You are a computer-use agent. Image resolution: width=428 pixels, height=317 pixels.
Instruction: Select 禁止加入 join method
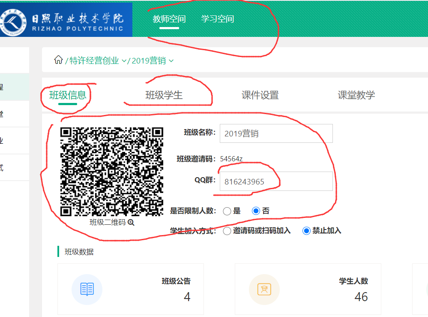(x=306, y=231)
